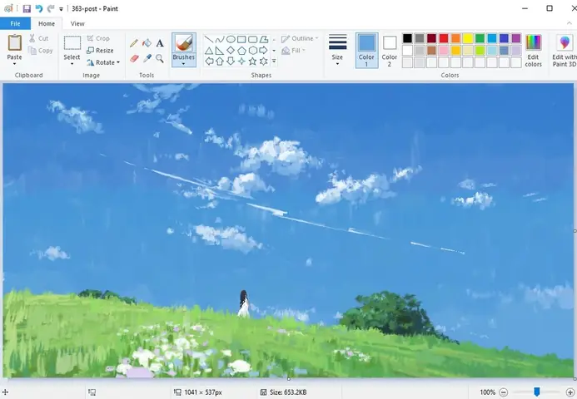
Task: Click the Crop button
Action: (98, 38)
